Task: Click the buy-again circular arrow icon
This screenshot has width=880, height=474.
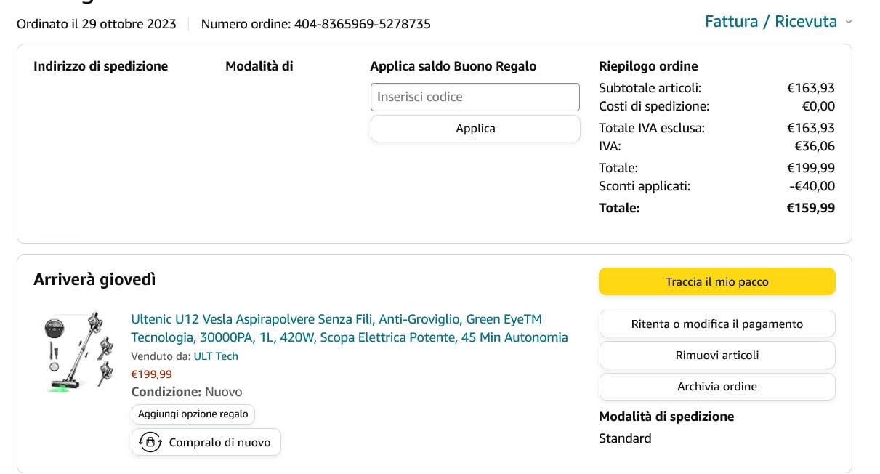Action: pos(150,442)
